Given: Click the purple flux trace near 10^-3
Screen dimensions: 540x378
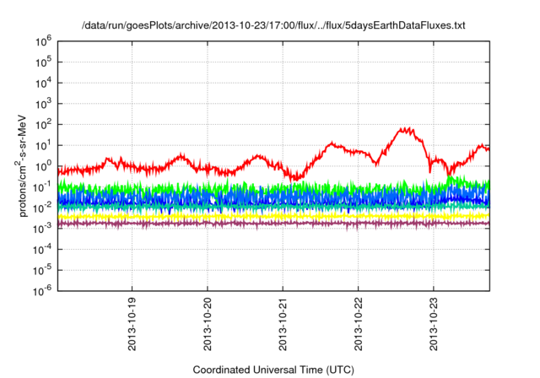Looking at the screenshot, I should 273,223.
